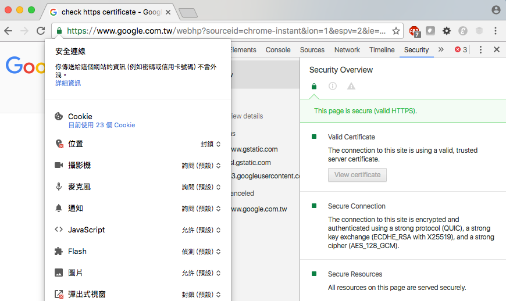Open a new tab button
The width and height of the screenshot is (506, 301).
tap(188, 13)
